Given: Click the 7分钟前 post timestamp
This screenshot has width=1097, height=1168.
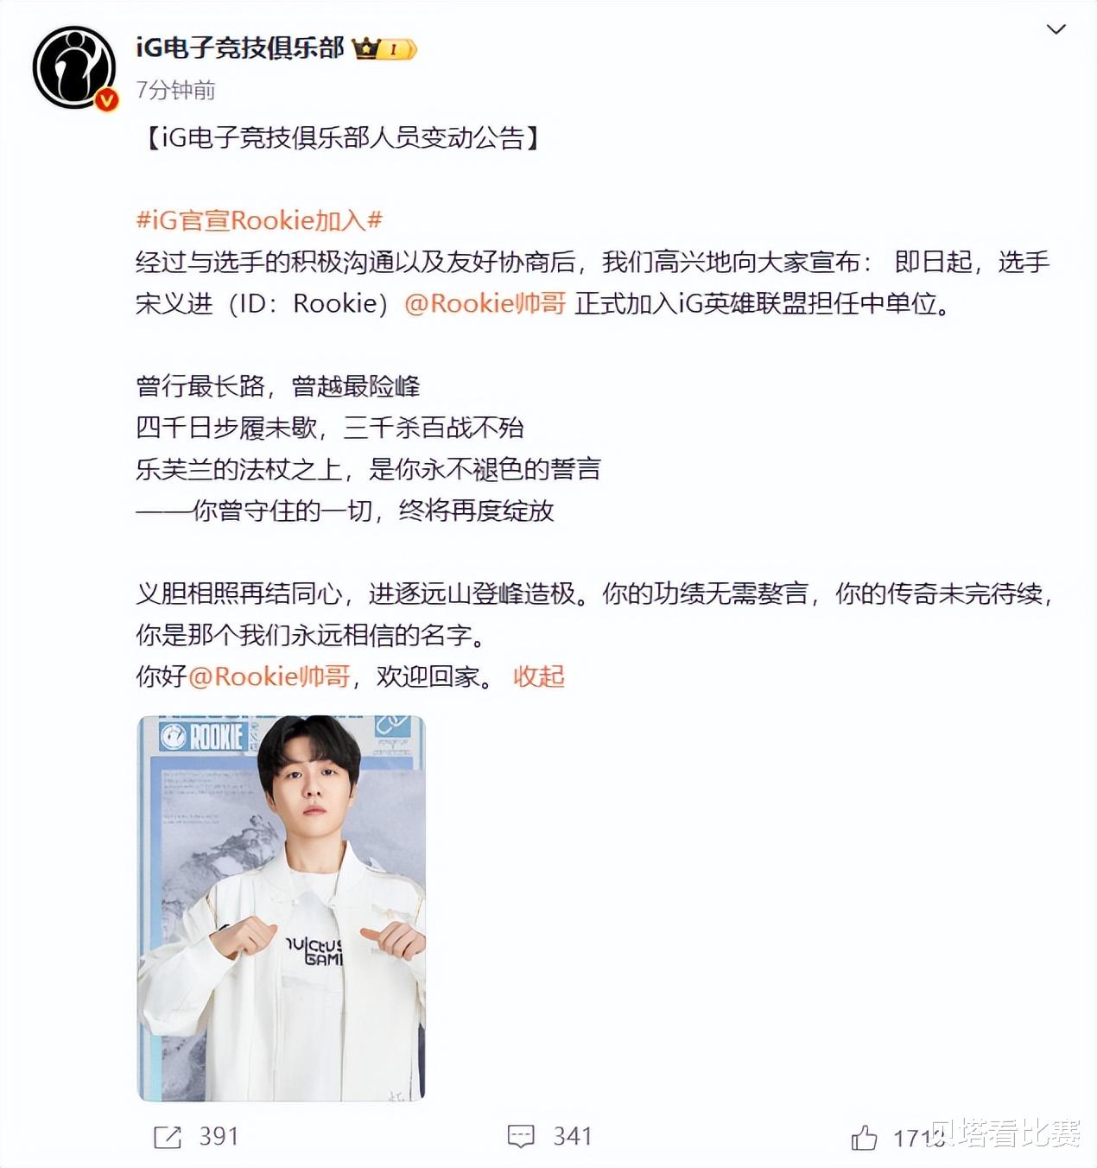Looking at the screenshot, I should 175,90.
